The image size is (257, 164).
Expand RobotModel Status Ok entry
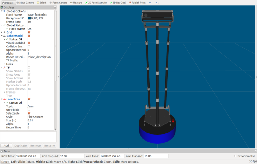tap(4, 40)
